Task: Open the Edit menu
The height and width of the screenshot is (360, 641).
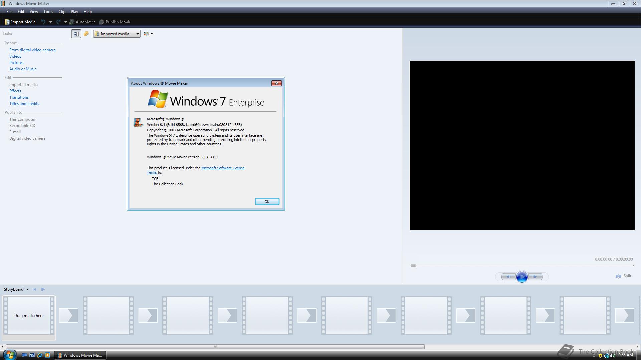Action: point(21,12)
